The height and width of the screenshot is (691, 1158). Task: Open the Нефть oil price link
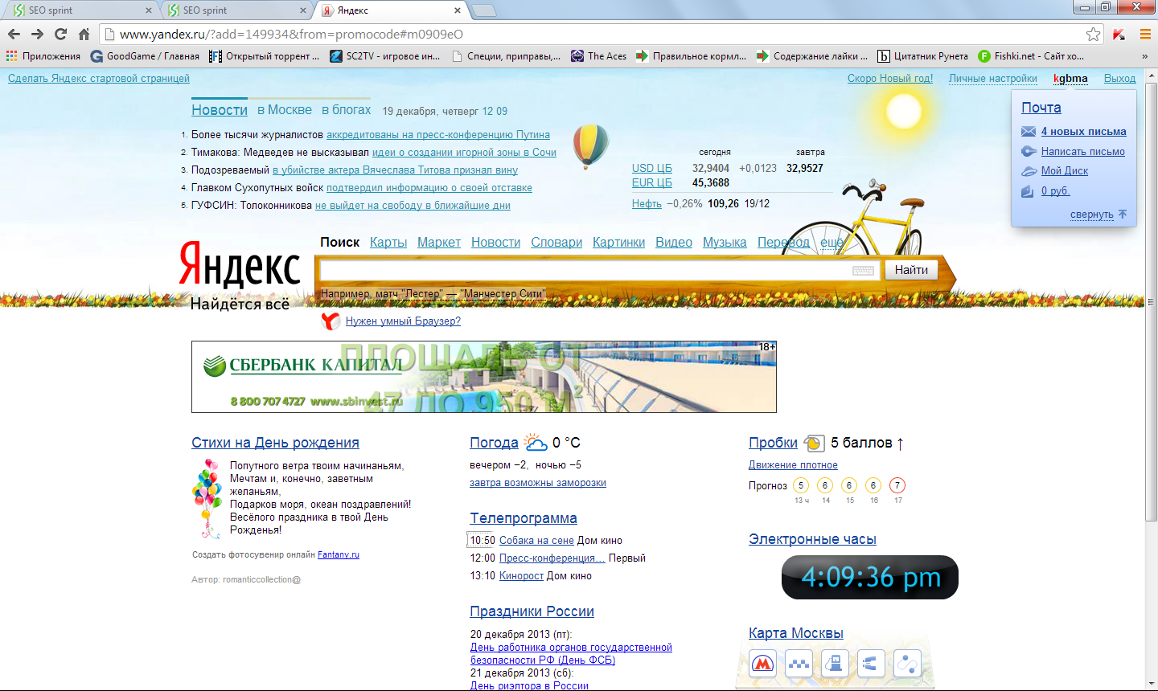[x=647, y=203]
